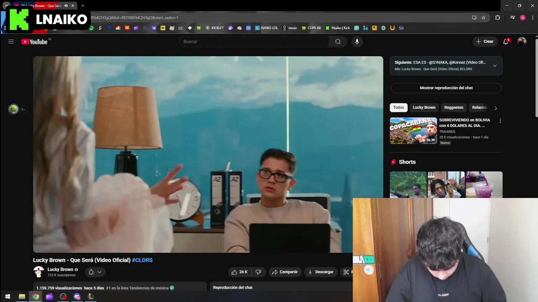Open League of Legends taskbar icon
Image resolution: width=538 pixels, height=302 pixels.
click(x=90, y=297)
